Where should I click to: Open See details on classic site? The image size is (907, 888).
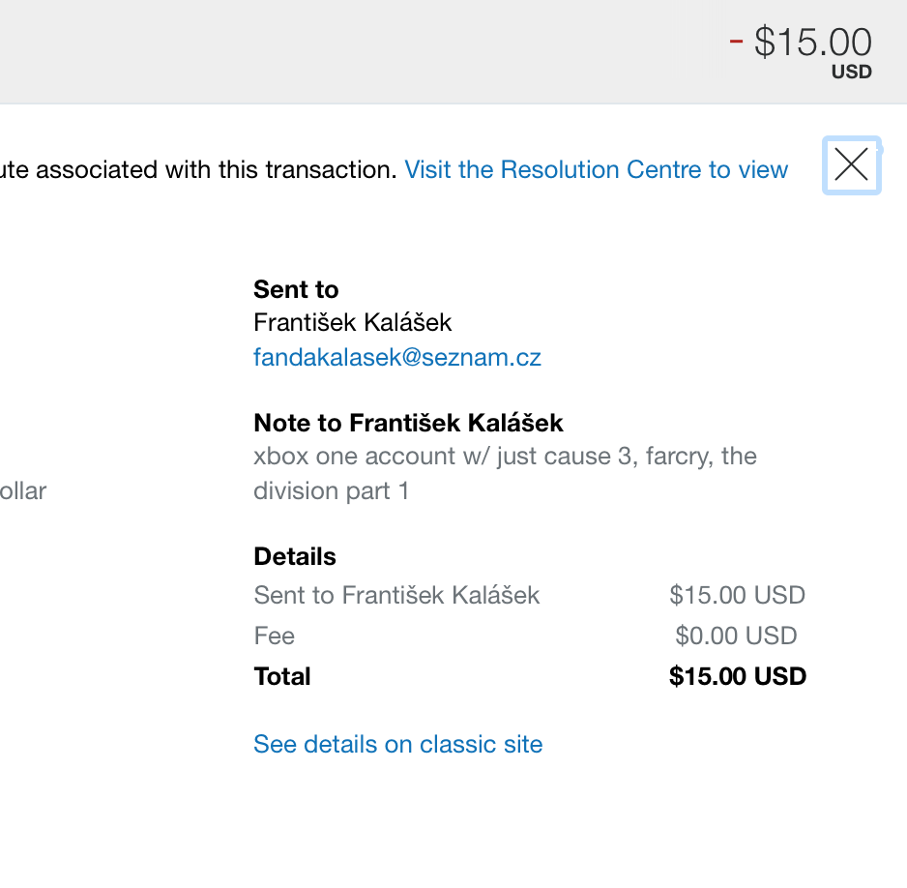point(398,744)
